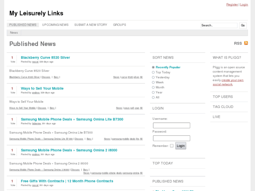The image size is (255, 191).
Task: Bury the Samsung Omina 2 i8000 story
Action: point(86,170)
